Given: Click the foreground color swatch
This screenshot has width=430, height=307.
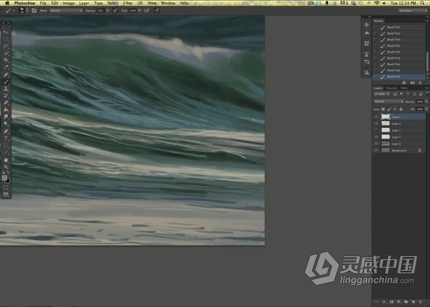Looking at the screenshot, I should pyautogui.click(x=4, y=178).
